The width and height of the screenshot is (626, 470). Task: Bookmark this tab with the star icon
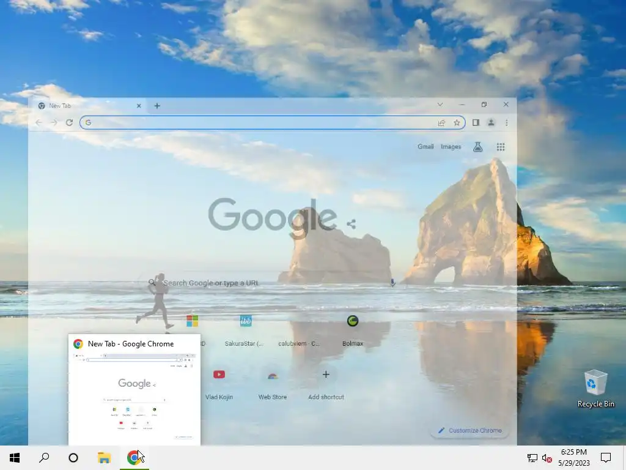(x=457, y=122)
